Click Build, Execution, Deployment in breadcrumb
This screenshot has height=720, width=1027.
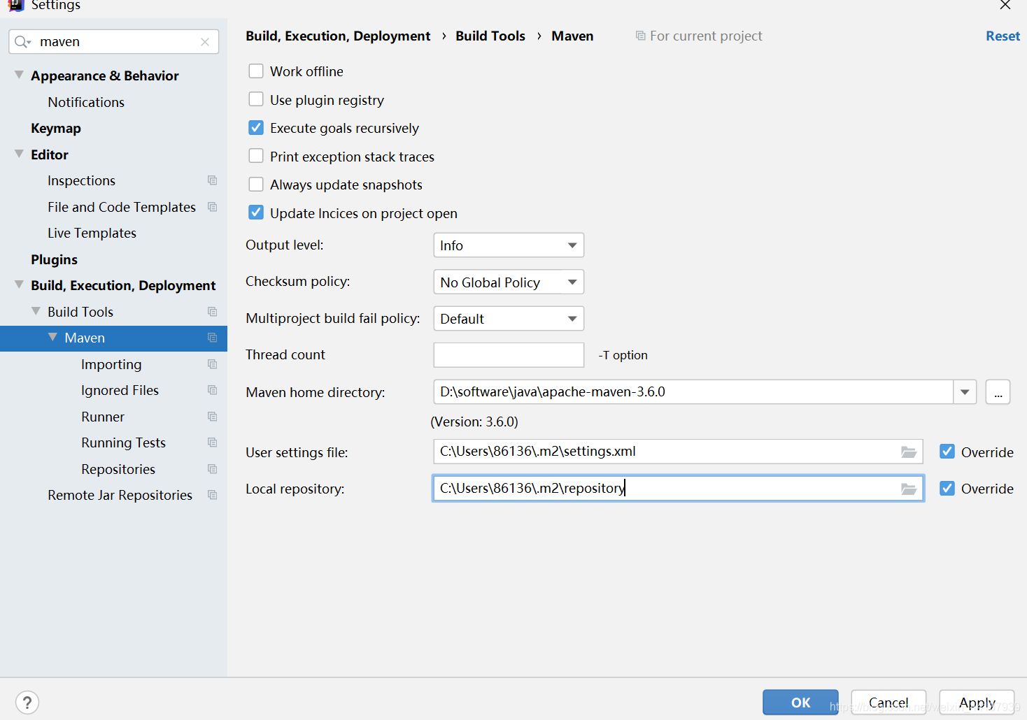[x=338, y=36]
